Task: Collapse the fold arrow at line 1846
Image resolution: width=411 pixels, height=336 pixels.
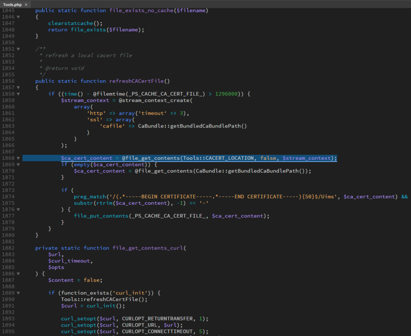Action: 18,17
